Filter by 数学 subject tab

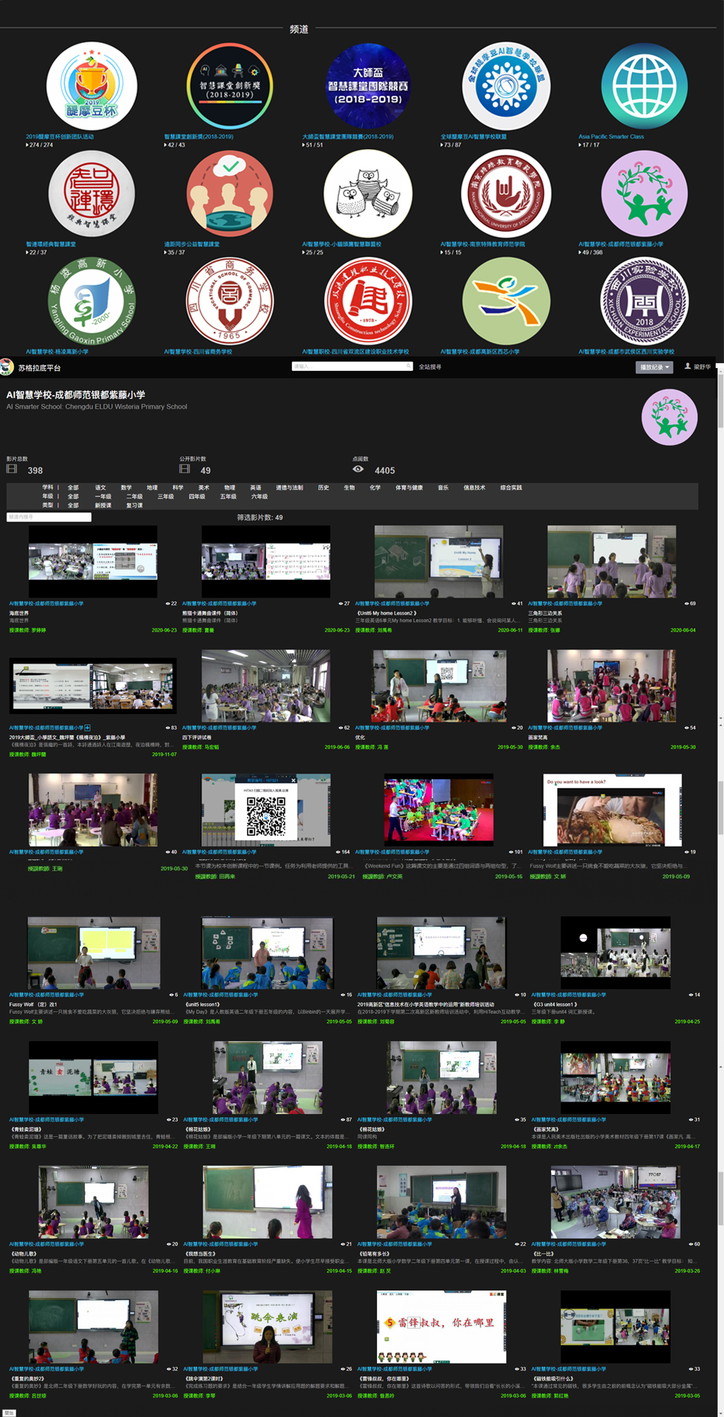126,487
